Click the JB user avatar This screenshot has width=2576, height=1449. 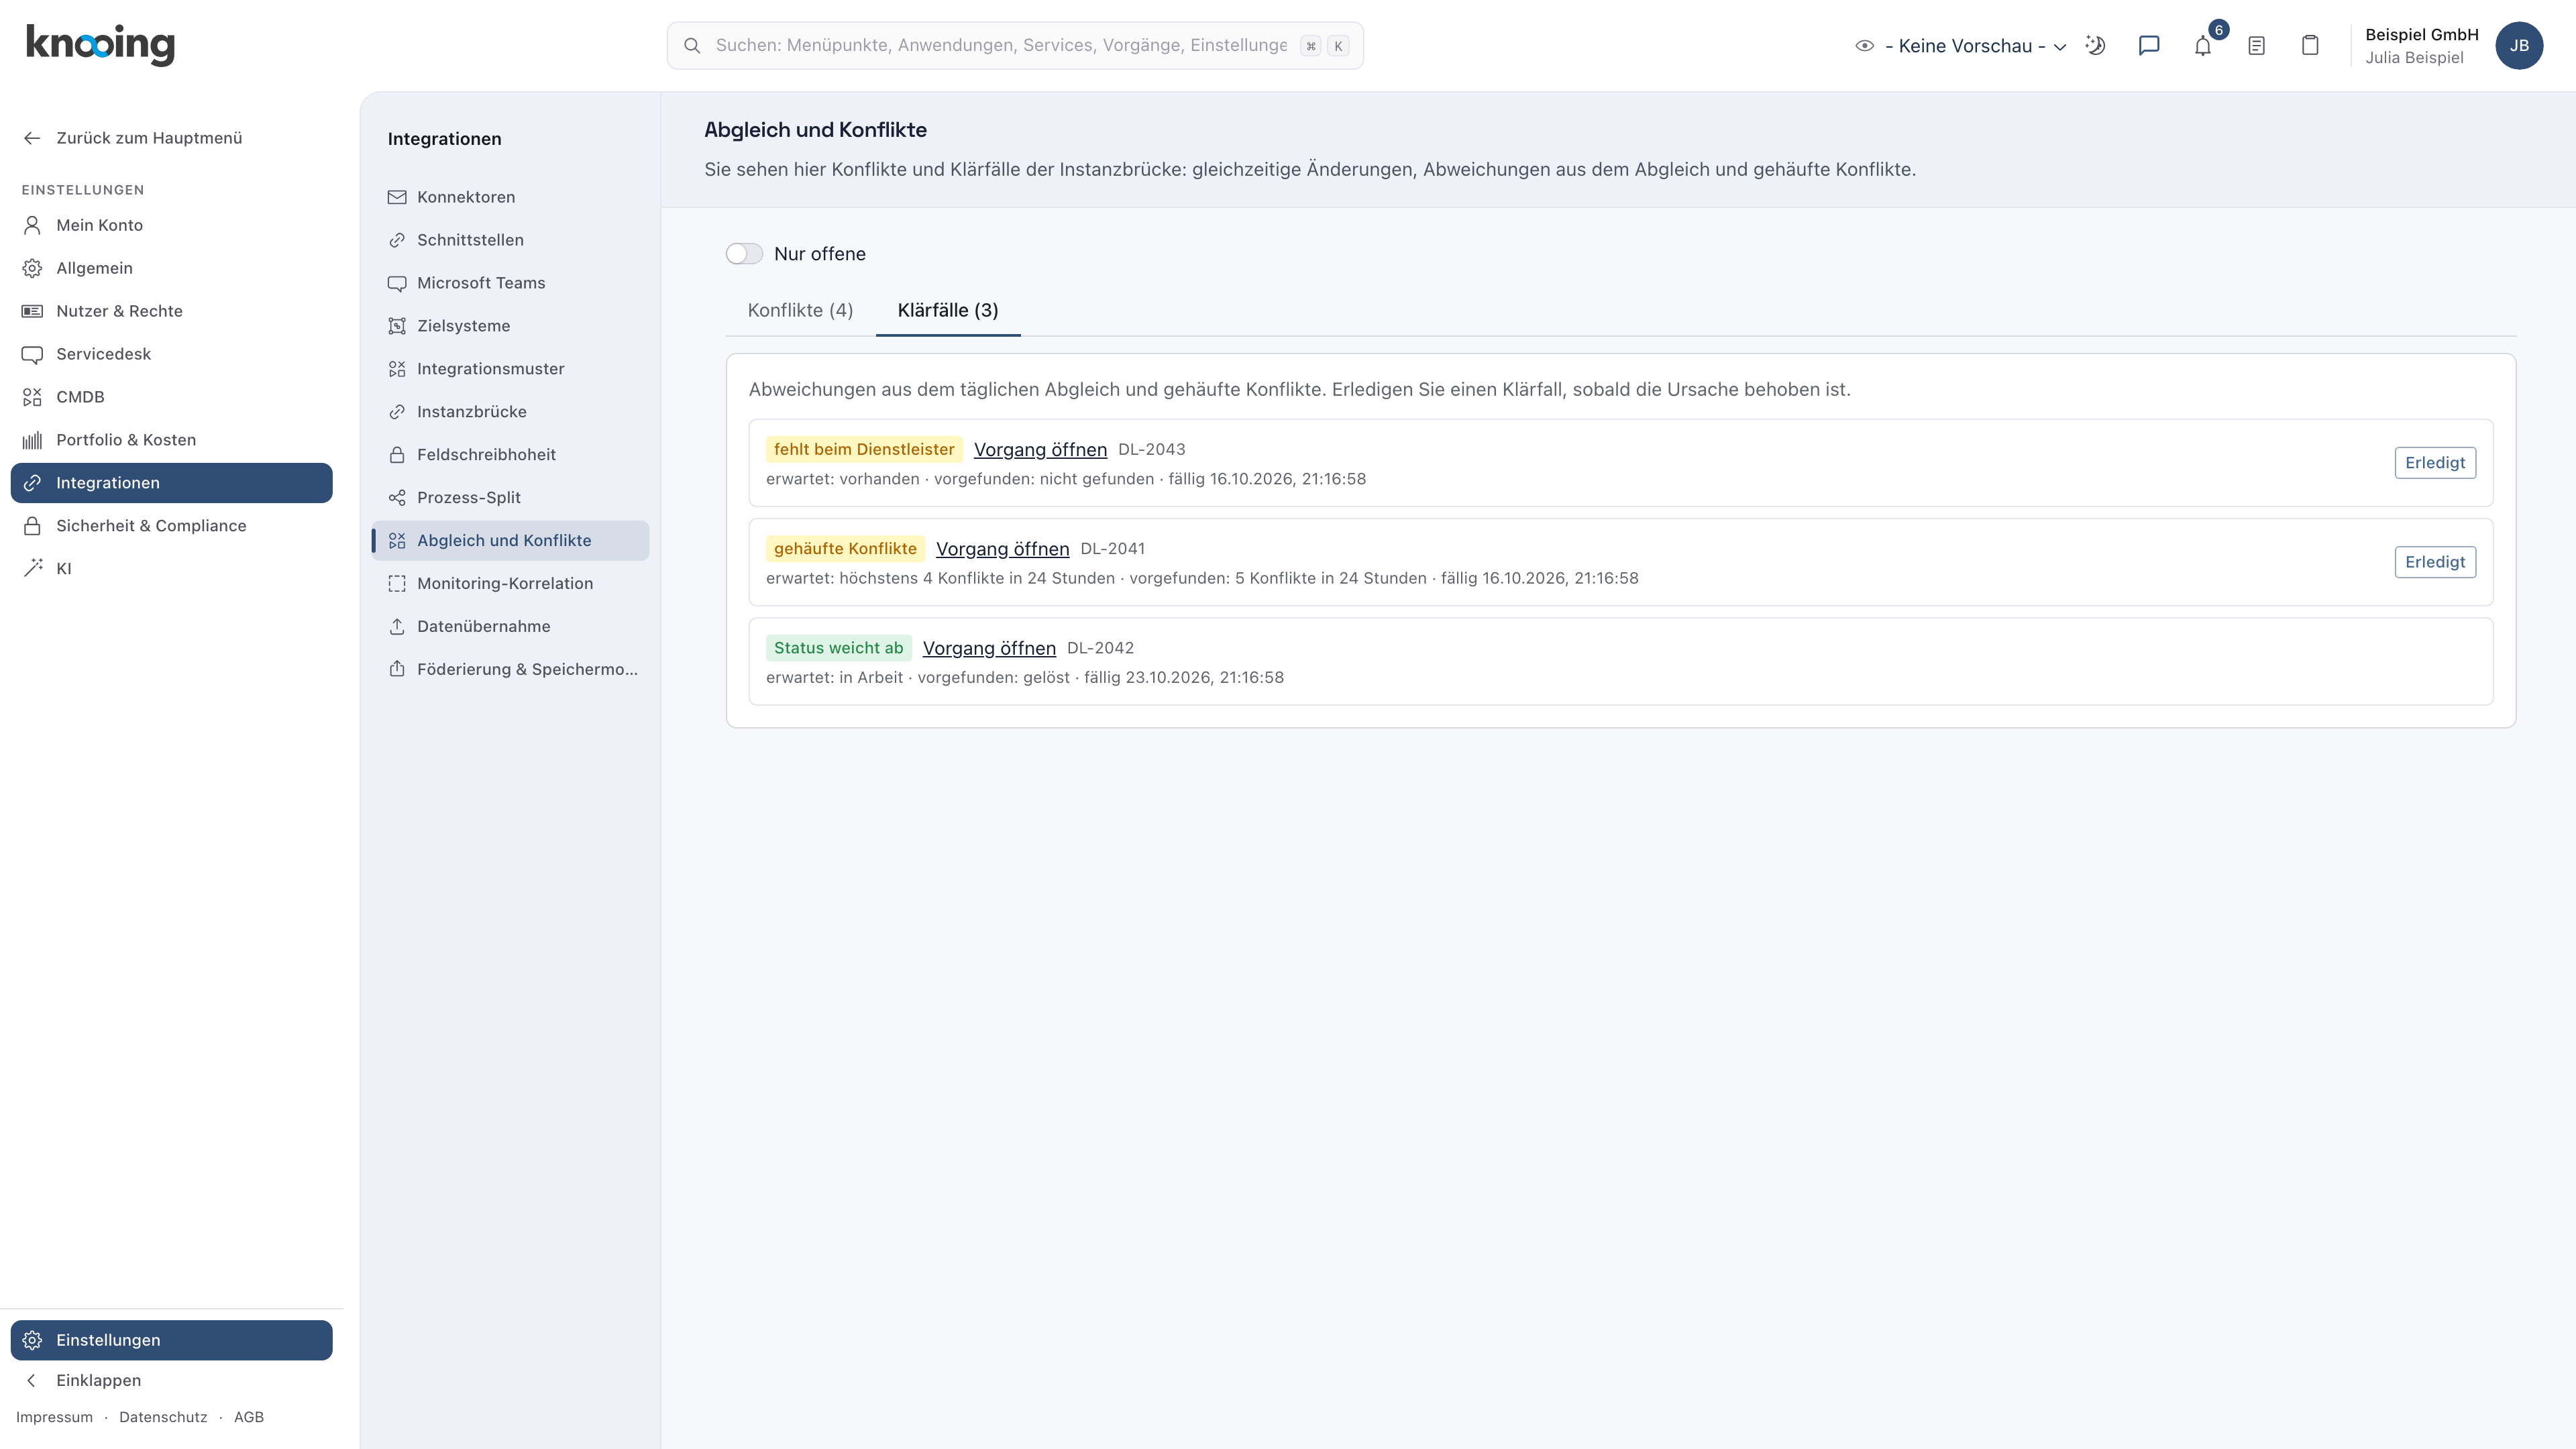click(2519, 46)
